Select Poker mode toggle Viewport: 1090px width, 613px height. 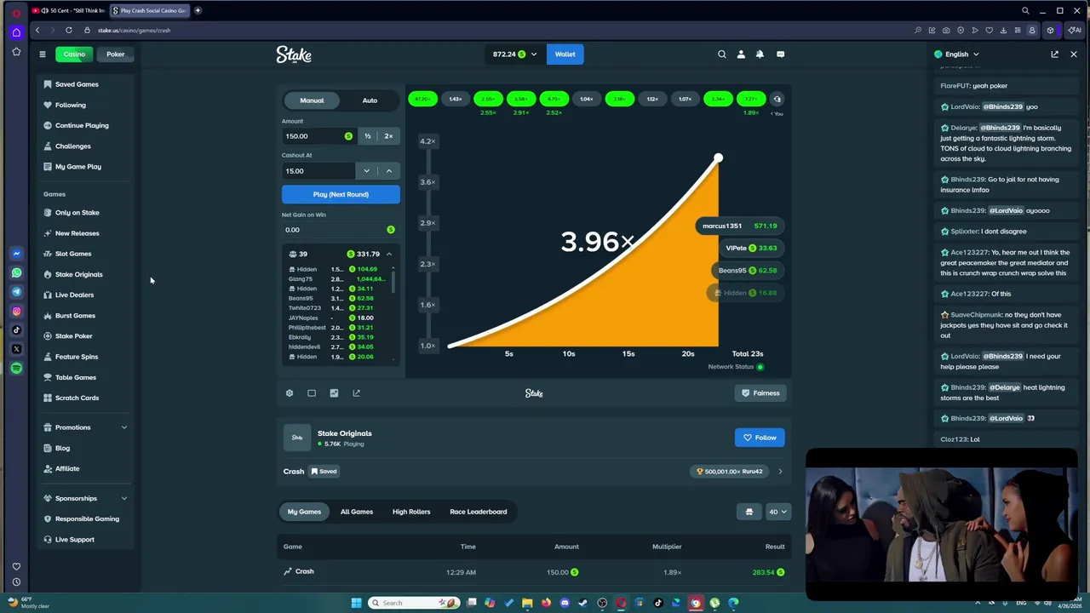[115, 54]
